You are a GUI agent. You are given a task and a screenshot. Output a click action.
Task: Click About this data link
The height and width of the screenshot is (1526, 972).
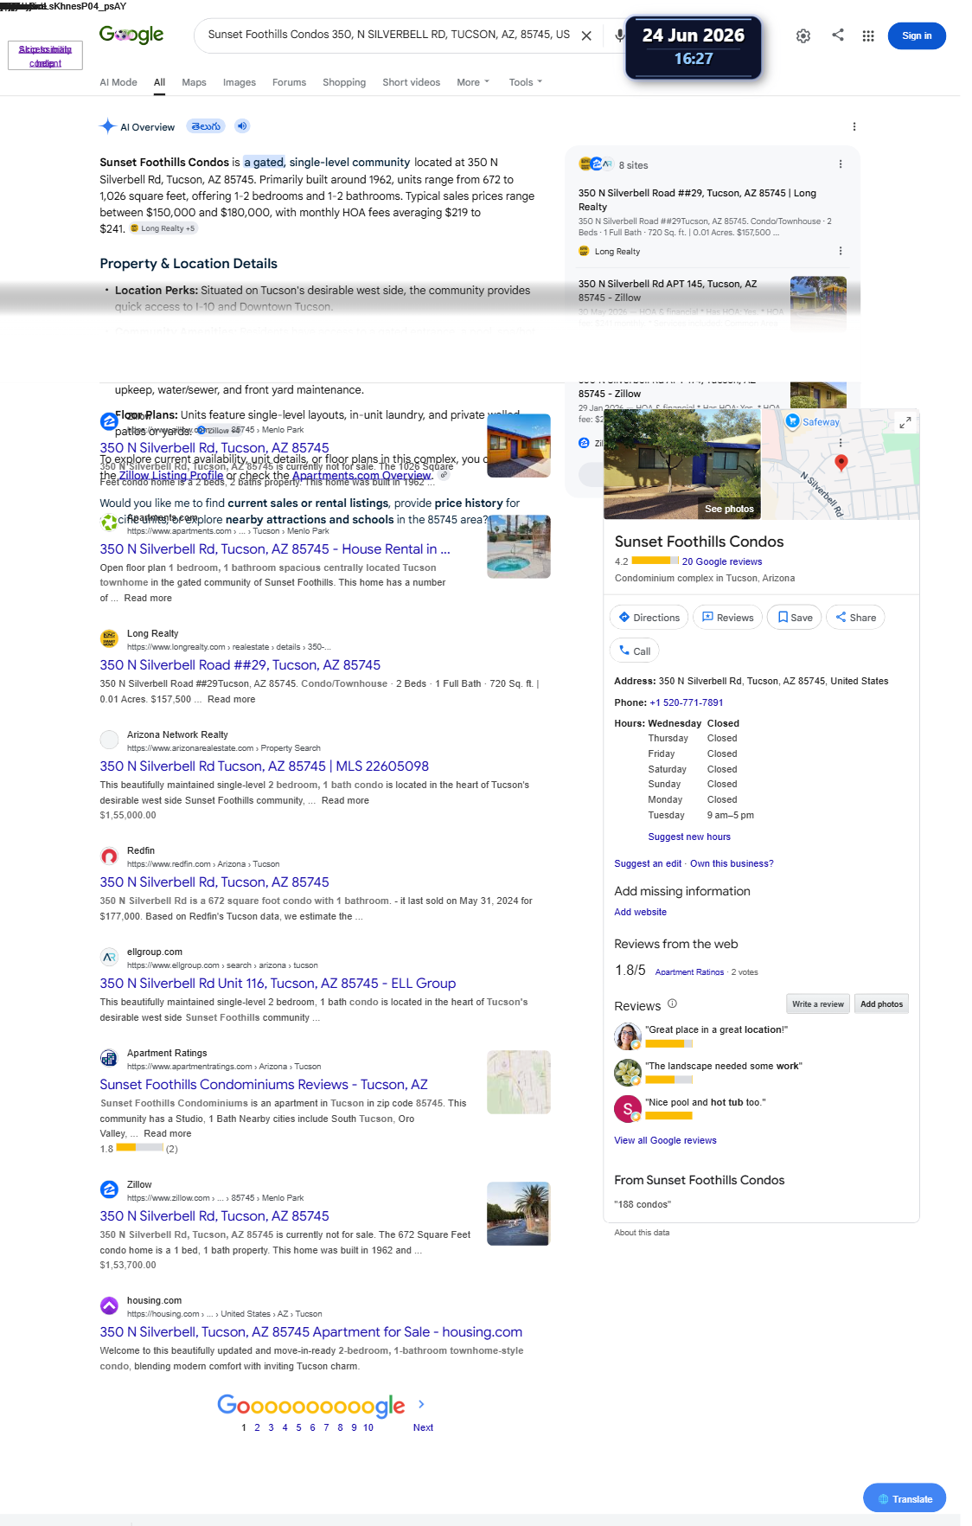(642, 1233)
